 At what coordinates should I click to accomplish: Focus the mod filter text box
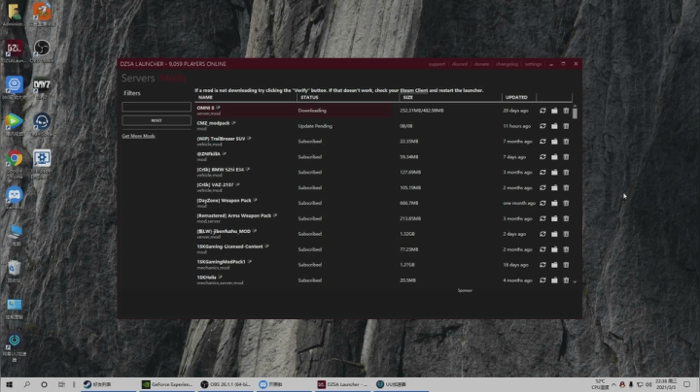coord(157,107)
